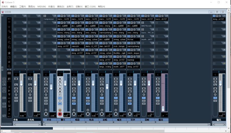Click the volume fader handle of 爆音 channel

(x=163, y=109)
